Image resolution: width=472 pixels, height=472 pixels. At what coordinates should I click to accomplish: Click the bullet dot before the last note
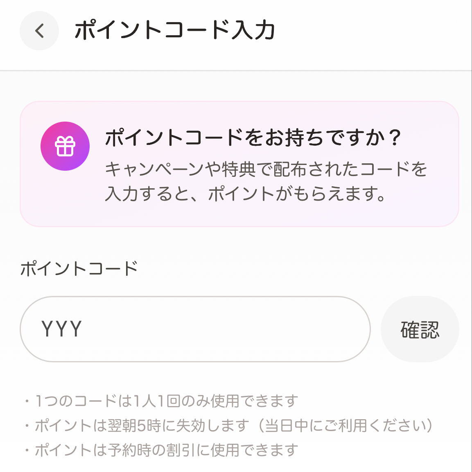point(27,451)
